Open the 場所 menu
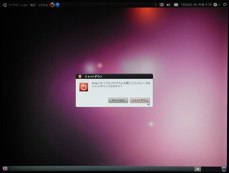229x173 pixels. pyautogui.click(x=33, y=5)
